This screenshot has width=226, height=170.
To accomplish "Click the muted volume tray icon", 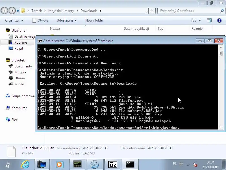I will pyautogui.click(x=195, y=165).
